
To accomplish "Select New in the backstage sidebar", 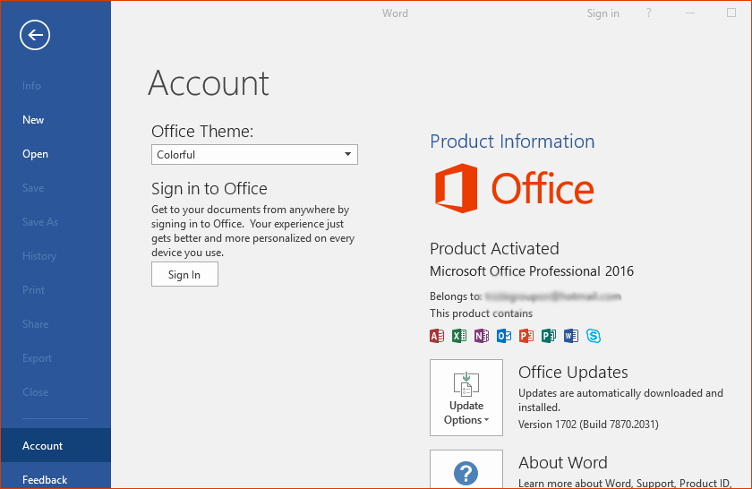I will pyautogui.click(x=33, y=120).
